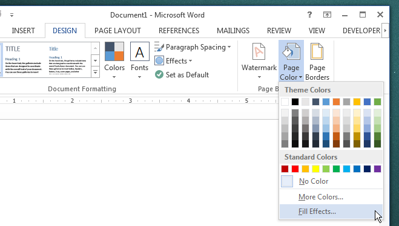Viewport: 399px width, 226px height.
Task: Open the Page Borders dialog
Action: [x=317, y=61]
